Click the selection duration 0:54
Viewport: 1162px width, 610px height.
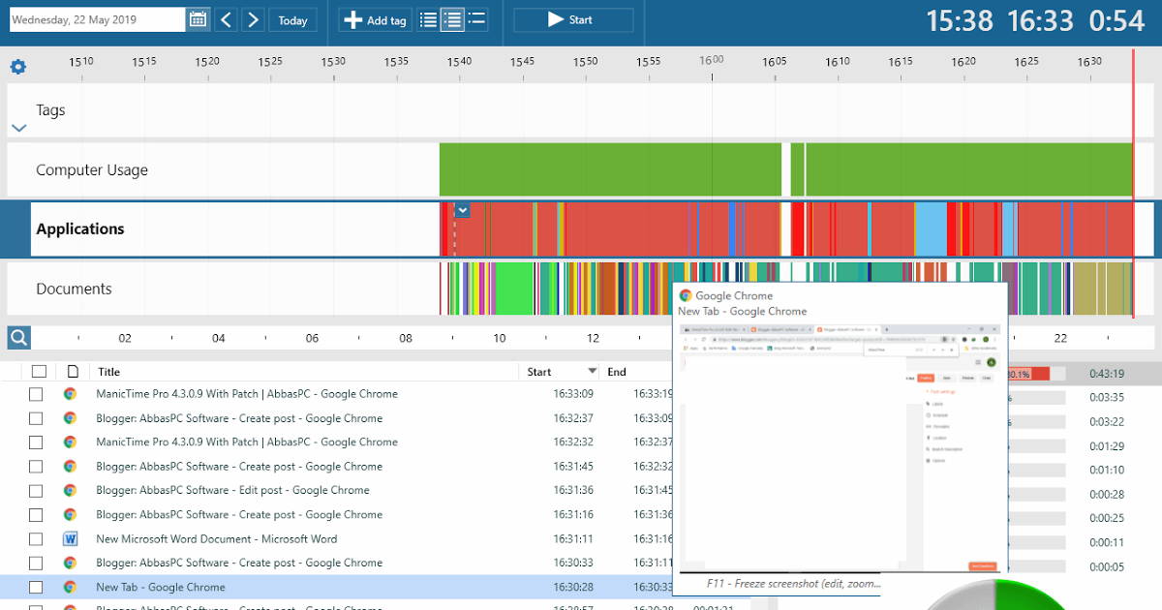tap(1116, 20)
